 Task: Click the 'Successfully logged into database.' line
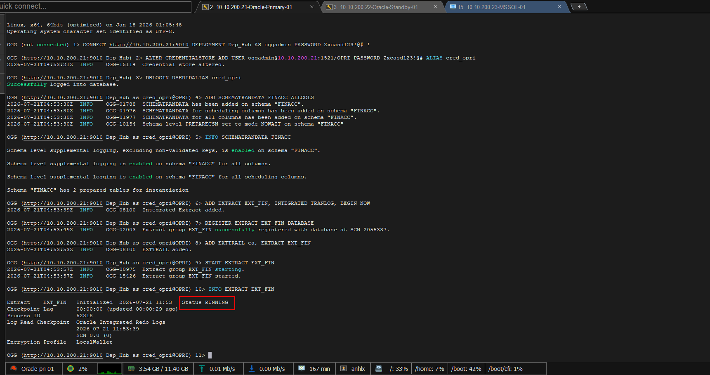(63, 84)
